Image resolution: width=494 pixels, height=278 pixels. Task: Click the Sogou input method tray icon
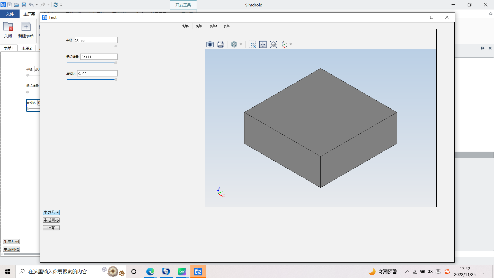447,272
